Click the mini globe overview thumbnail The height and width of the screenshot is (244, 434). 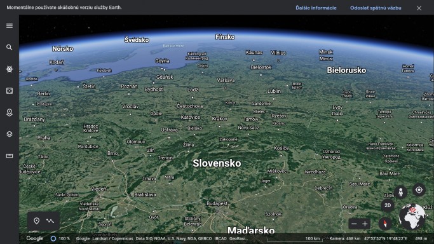[412, 217]
